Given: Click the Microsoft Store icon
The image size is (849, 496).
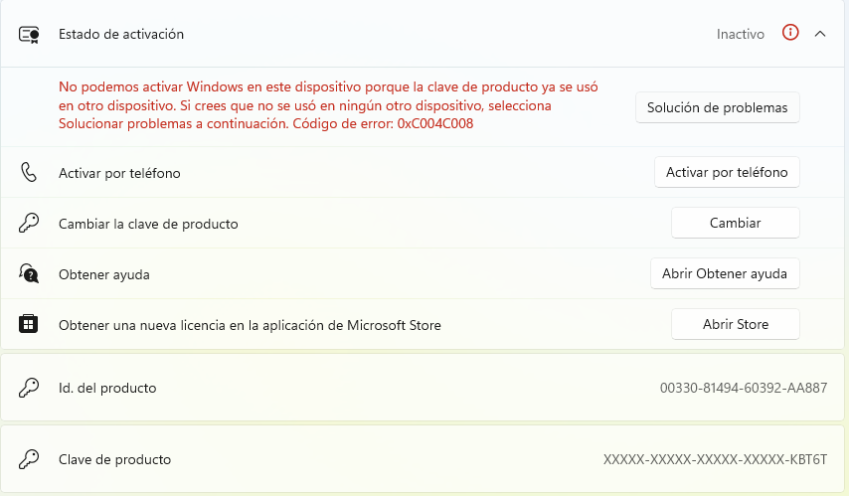Looking at the screenshot, I should point(28,324).
